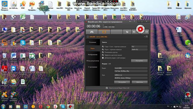Image resolution: width=193 pixels, height=109 pixels.
Task: Toggle Start/Stop hotkey checkbox
Action: click(103, 47)
